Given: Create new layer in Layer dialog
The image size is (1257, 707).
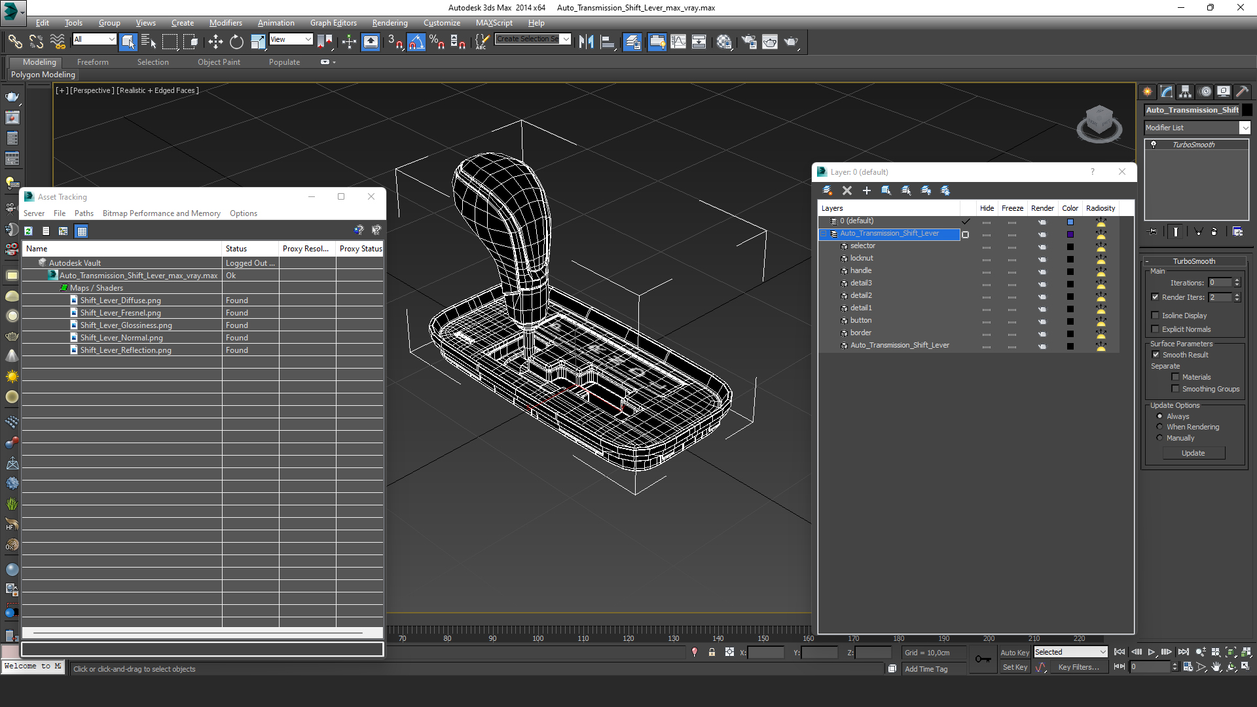Looking at the screenshot, I should coord(828,190).
